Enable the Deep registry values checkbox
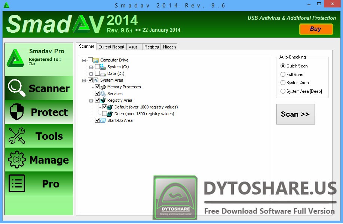This screenshot has height=224, width=343. (104, 114)
